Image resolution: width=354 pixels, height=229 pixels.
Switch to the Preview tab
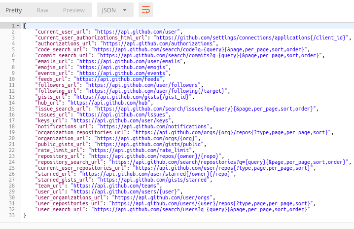[73, 10]
